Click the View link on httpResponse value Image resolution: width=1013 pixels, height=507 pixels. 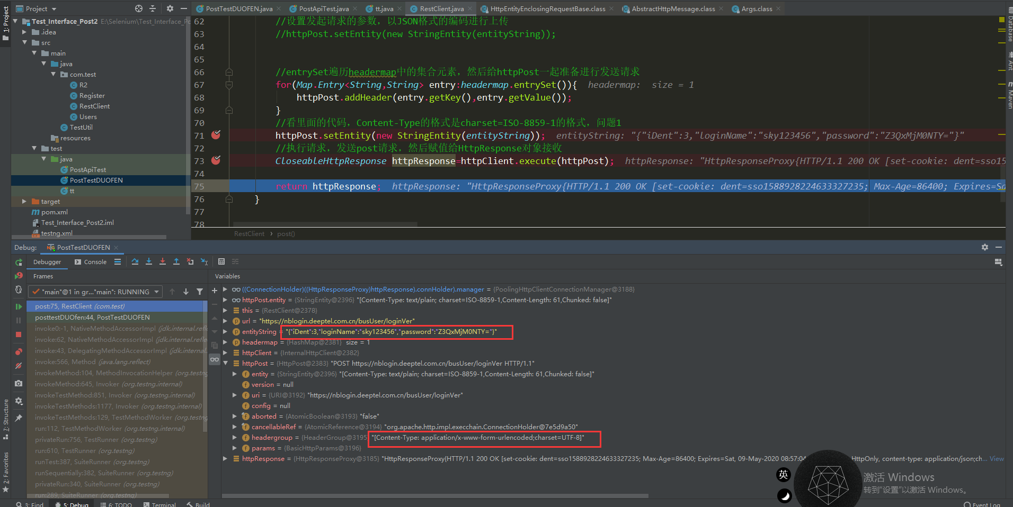pos(997,459)
